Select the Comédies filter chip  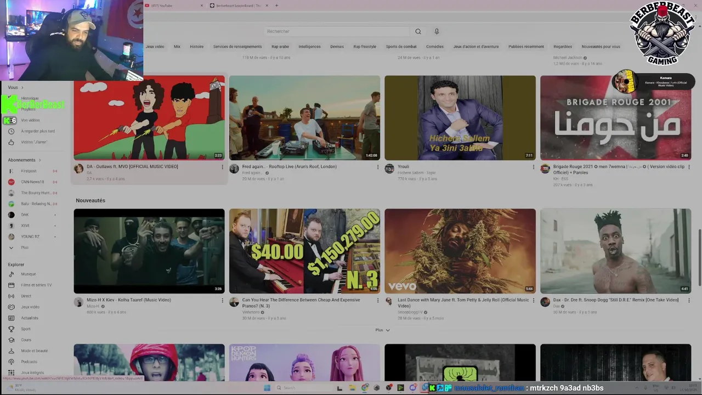(x=435, y=47)
